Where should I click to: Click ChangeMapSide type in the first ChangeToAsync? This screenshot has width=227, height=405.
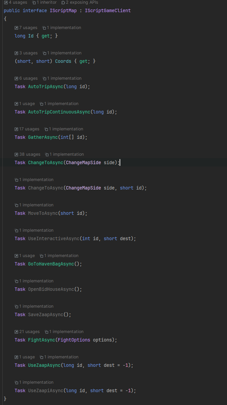[x=83, y=162]
